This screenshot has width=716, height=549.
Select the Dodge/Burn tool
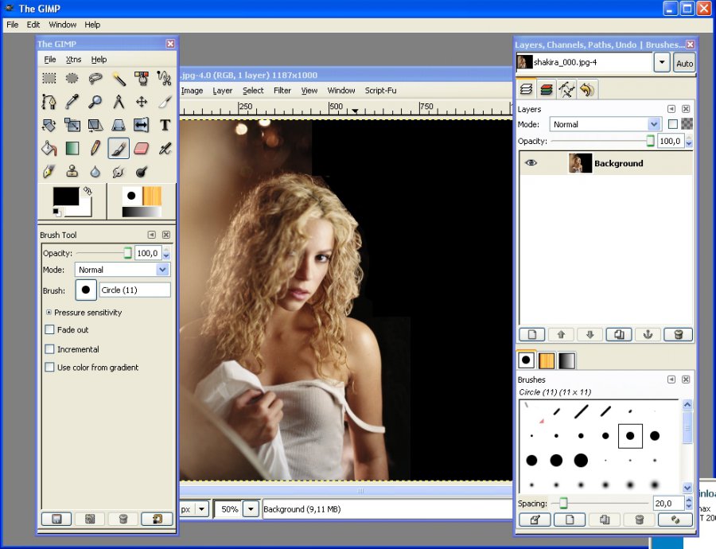pos(142,172)
